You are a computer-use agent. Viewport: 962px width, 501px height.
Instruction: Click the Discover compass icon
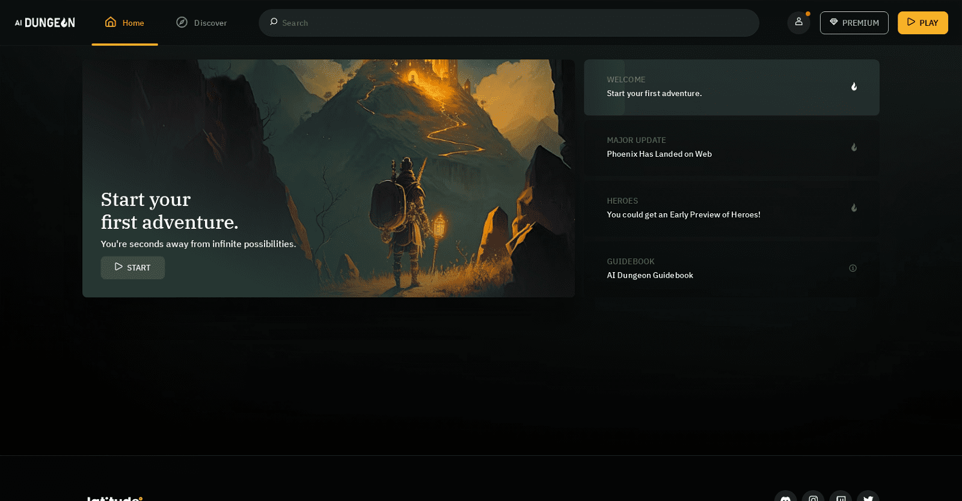tap(182, 22)
